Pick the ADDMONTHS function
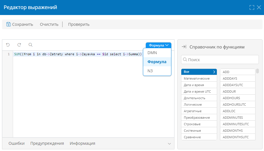The height and width of the screenshot is (151, 264). coord(238,131)
